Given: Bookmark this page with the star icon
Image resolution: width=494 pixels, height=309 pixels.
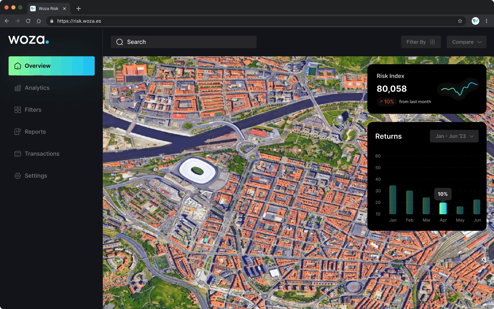Looking at the screenshot, I should pyautogui.click(x=460, y=21).
